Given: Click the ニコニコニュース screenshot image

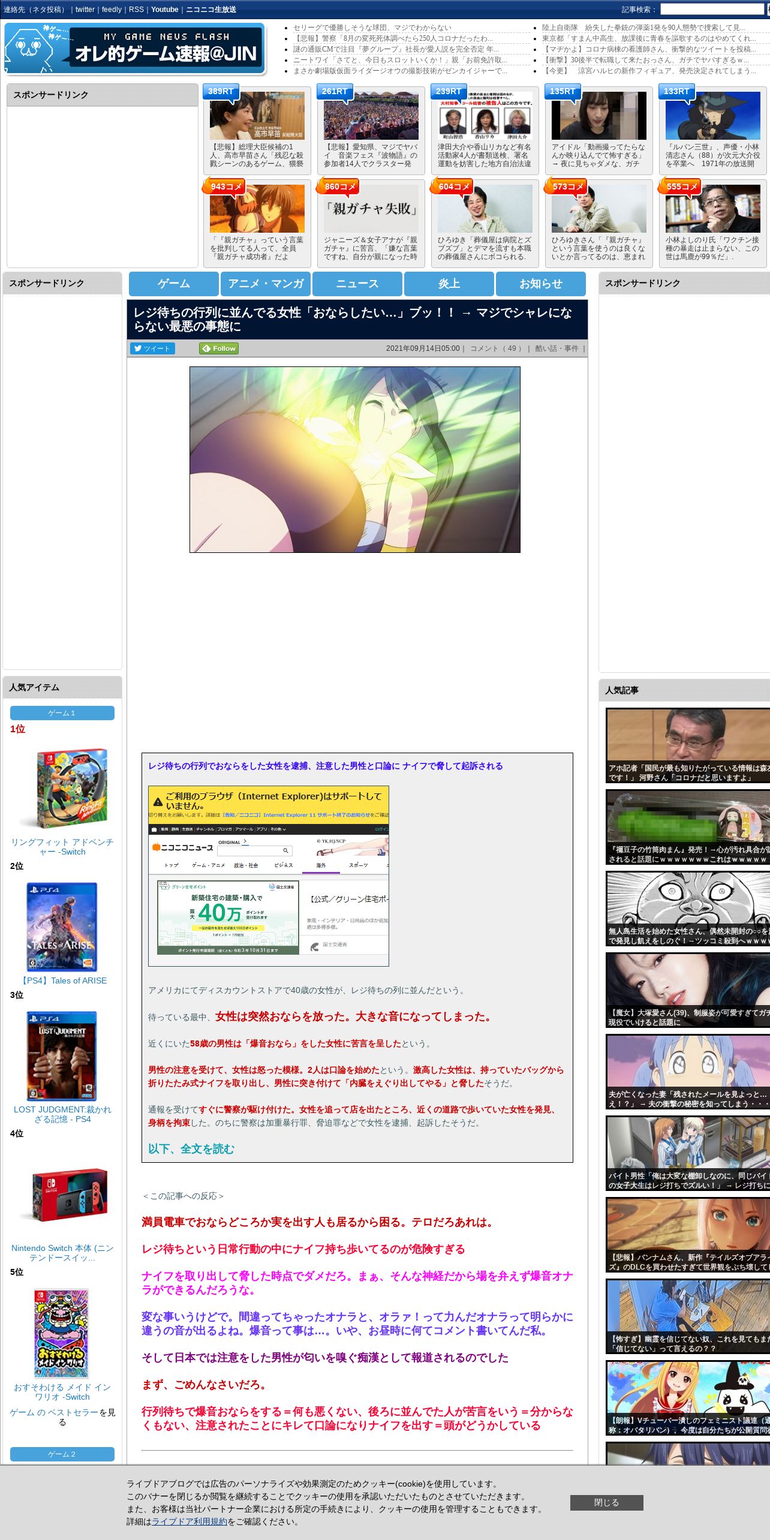Looking at the screenshot, I should [269, 876].
